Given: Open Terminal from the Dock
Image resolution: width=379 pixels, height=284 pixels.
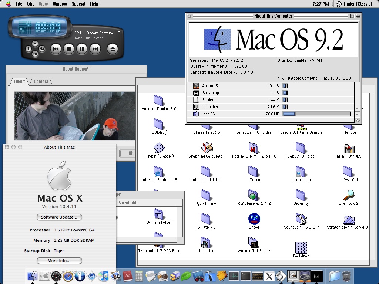Looking at the screenshot, I should 246,276.
